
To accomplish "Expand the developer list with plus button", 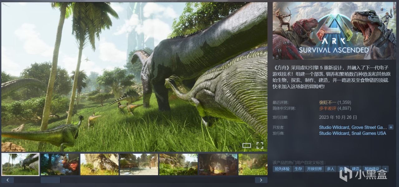I will click(x=391, y=127).
